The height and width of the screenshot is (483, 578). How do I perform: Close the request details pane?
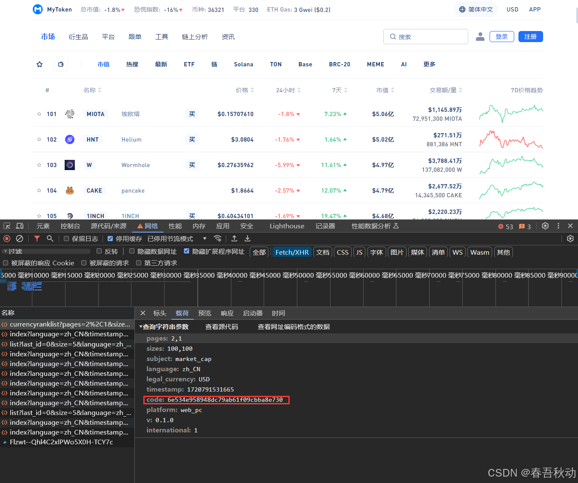[x=143, y=313]
